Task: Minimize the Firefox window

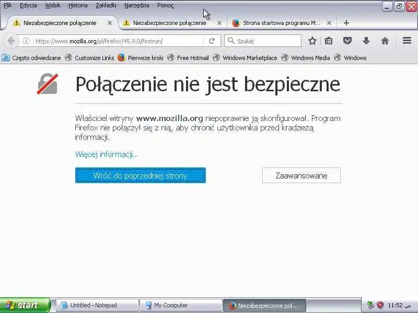Action: [x=387, y=6]
